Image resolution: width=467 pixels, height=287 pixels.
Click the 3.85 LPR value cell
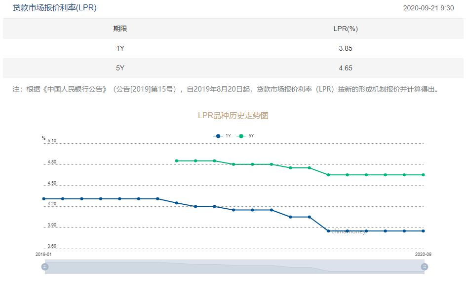coord(346,48)
